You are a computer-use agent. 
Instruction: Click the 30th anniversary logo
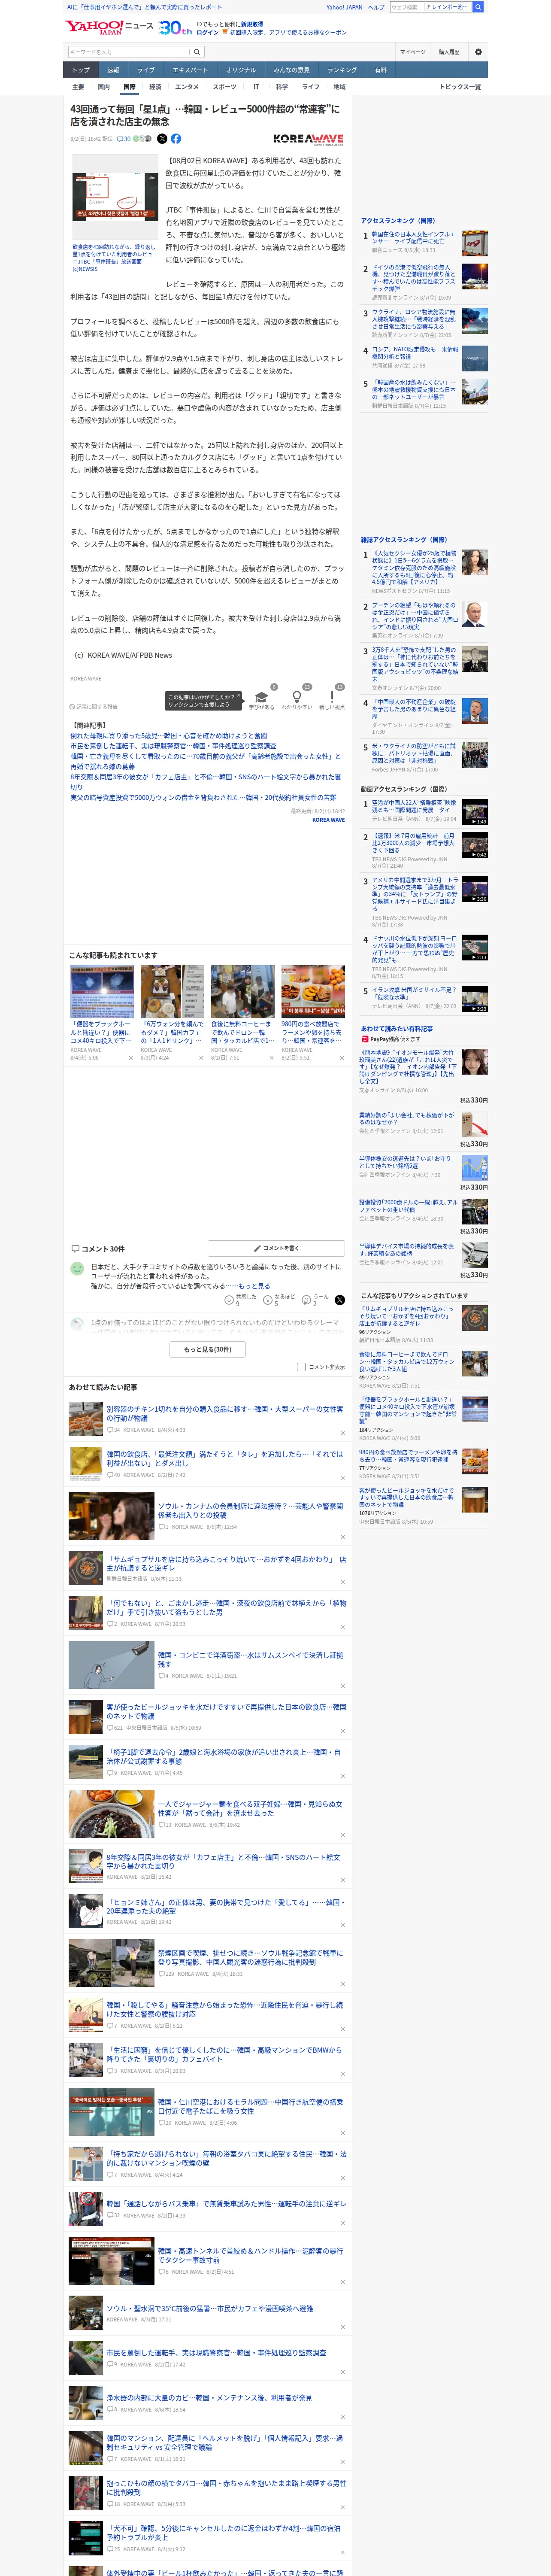point(175,28)
